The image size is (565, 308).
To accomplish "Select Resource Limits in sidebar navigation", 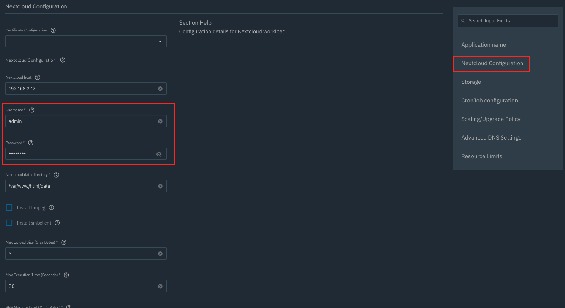I will (x=482, y=156).
